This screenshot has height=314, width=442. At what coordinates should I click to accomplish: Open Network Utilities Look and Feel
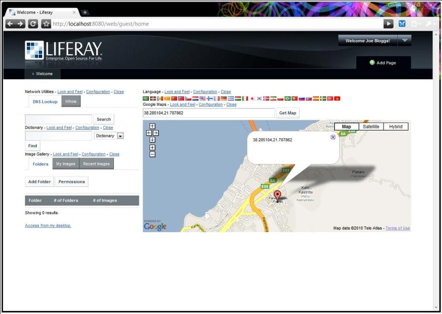tap(70, 92)
